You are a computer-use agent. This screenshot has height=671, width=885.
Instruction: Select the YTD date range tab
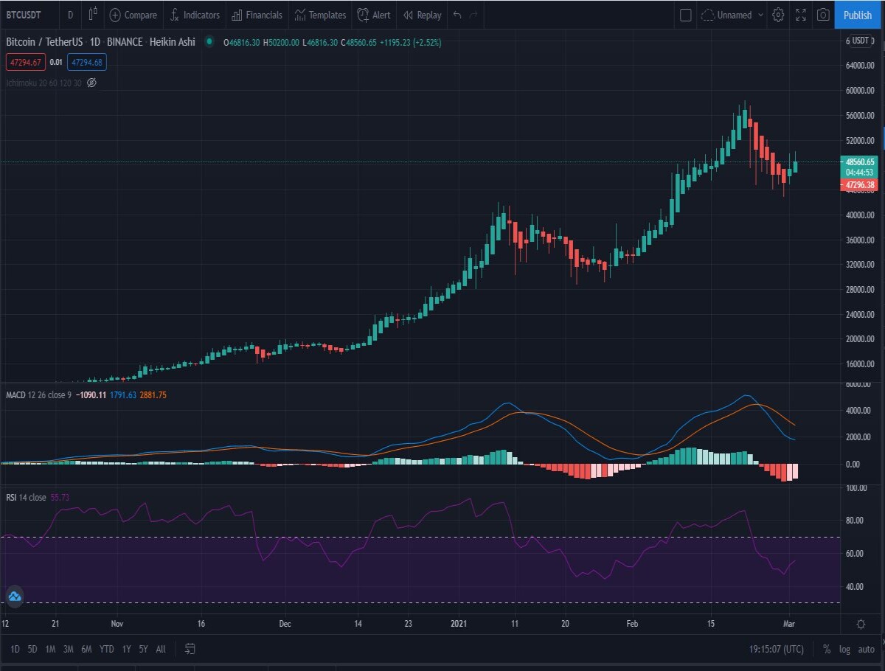(107, 649)
